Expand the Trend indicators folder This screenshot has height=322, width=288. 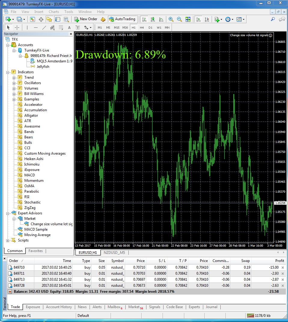[x=14, y=77]
